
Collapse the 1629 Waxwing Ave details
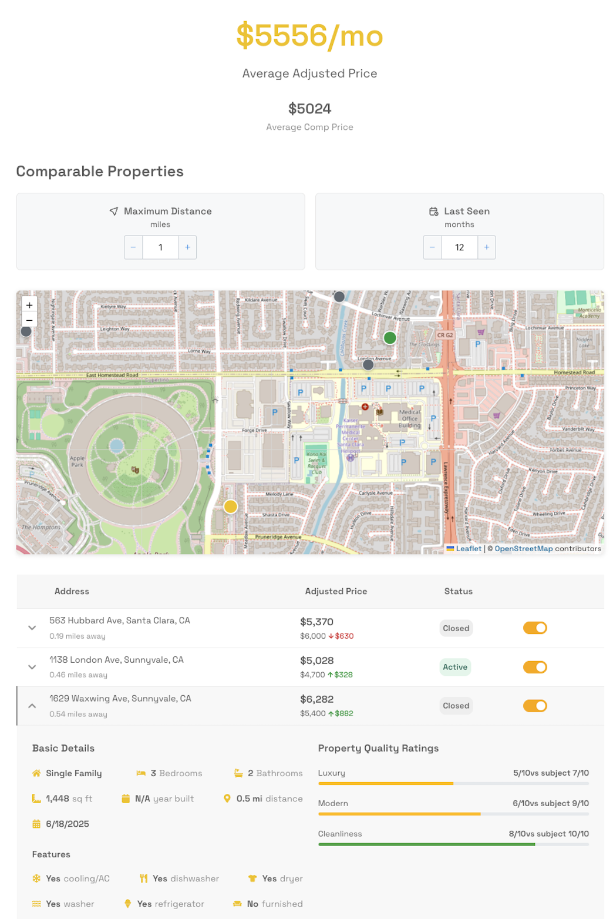pos(32,705)
